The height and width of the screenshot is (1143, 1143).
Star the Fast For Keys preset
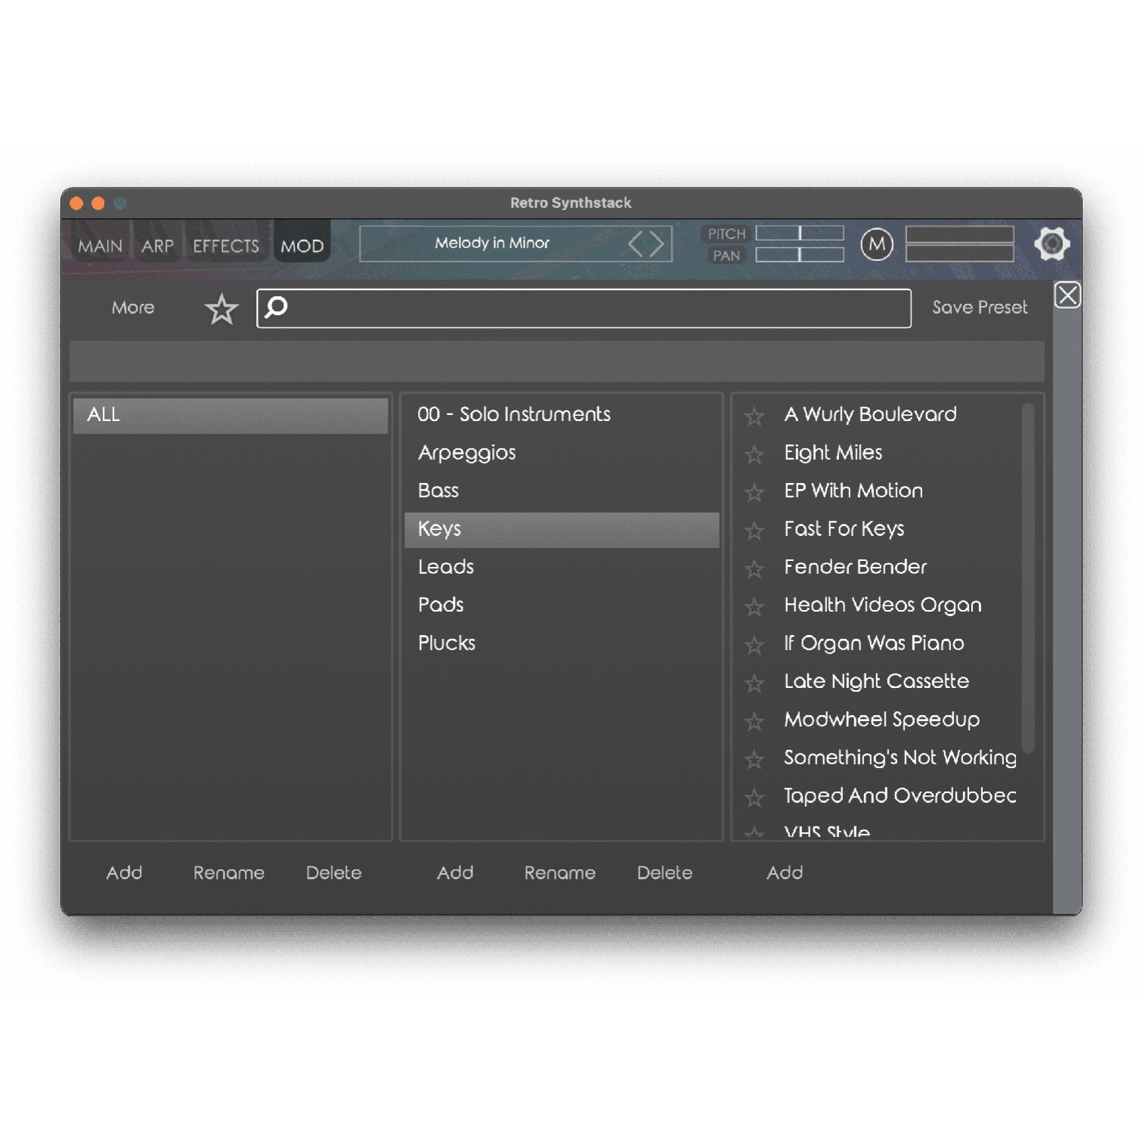pos(754,531)
